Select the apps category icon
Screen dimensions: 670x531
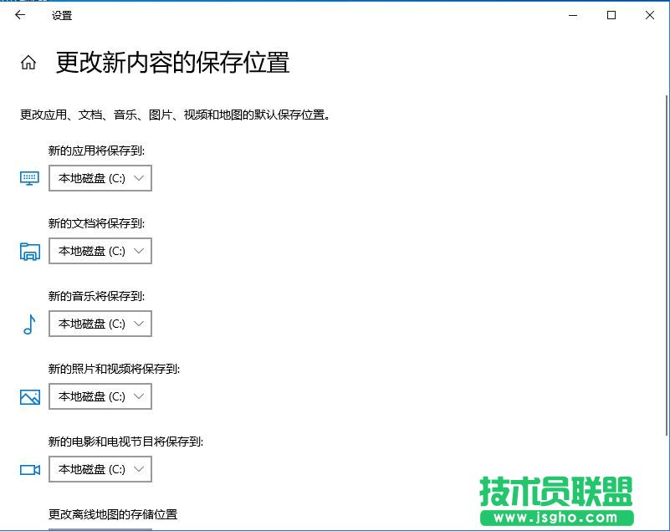[x=29, y=178]
